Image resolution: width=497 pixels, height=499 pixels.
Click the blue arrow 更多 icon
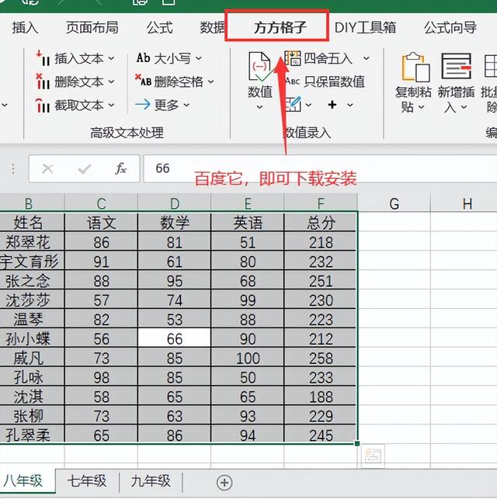[143, 105]
